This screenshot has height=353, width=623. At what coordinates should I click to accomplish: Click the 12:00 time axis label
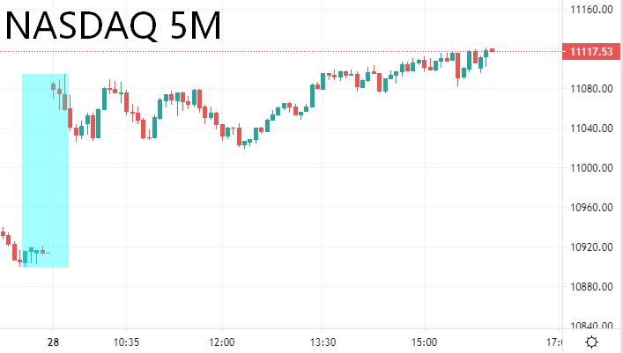click(221, 342)
